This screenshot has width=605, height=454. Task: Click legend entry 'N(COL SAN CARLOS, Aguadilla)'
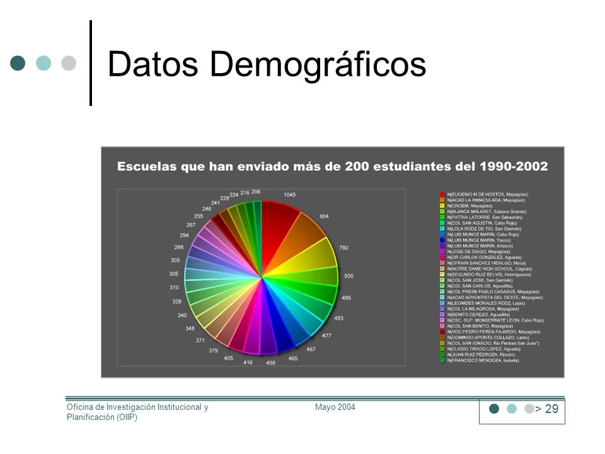[x=480, y=286]
